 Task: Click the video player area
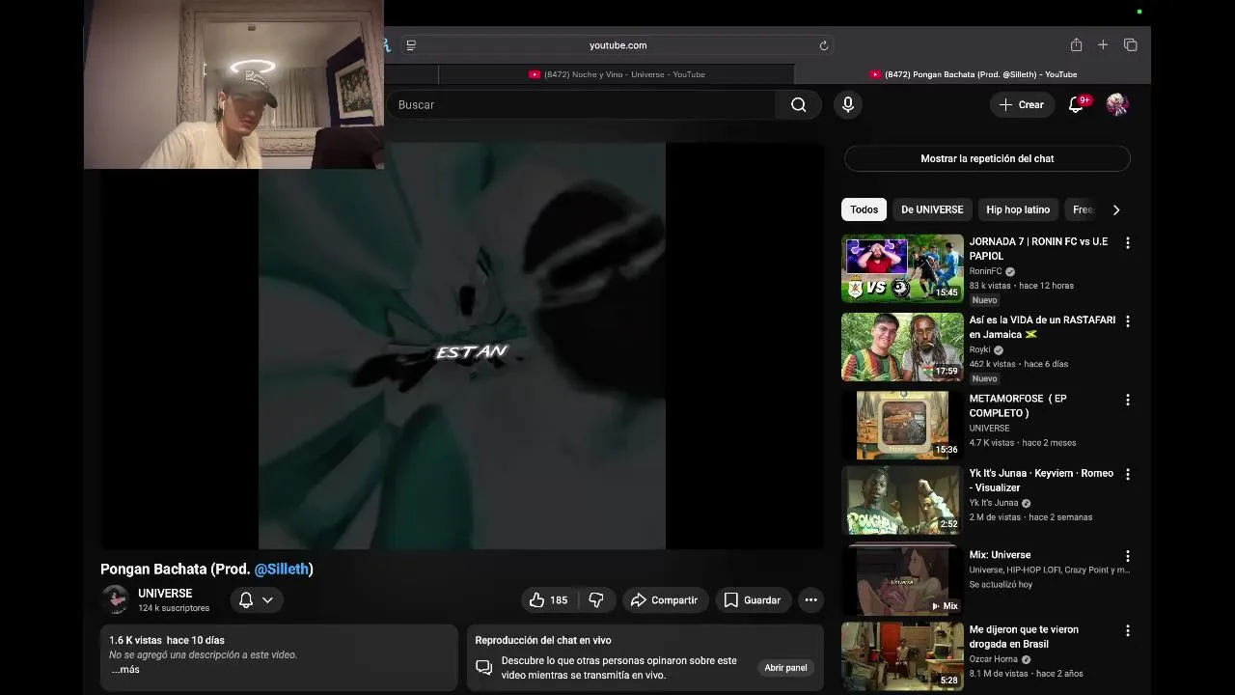click(462, 346)
